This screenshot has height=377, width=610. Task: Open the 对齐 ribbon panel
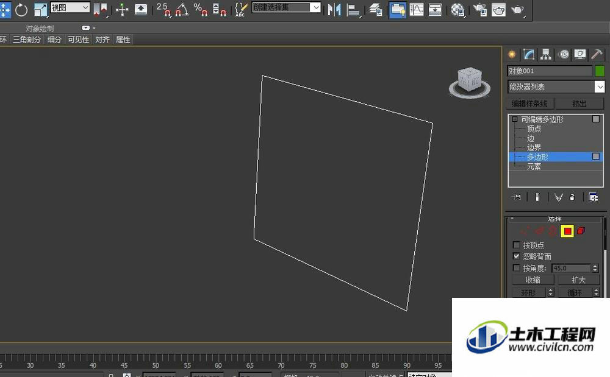point(102,40)
